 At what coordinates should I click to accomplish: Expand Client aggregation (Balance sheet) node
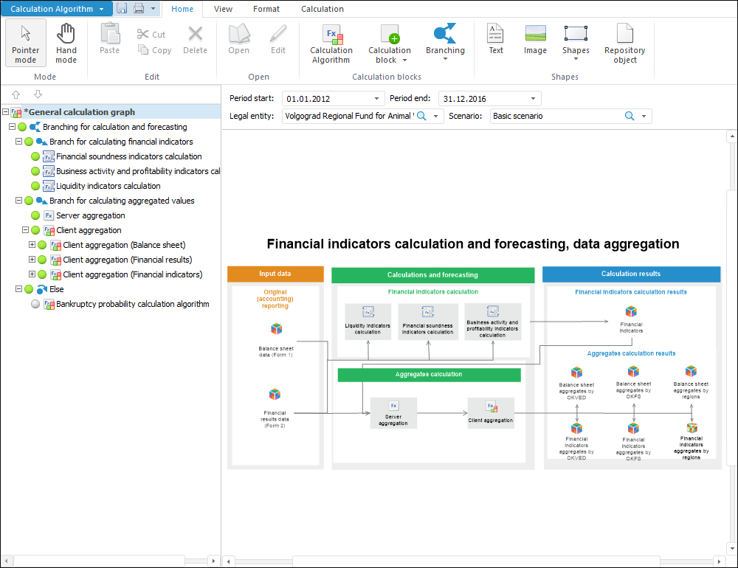32,245
